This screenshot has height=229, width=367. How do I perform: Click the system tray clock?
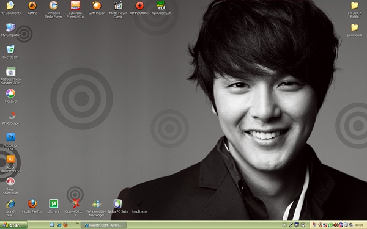click(x=359, y=225)
